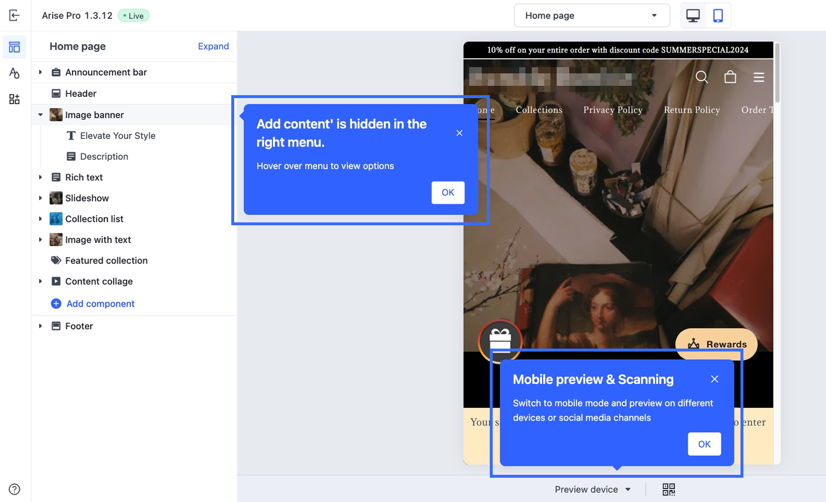Screen dimensions: 826x502
Task: Click the Elevate Your Style text icon
Action: point(71,135)
